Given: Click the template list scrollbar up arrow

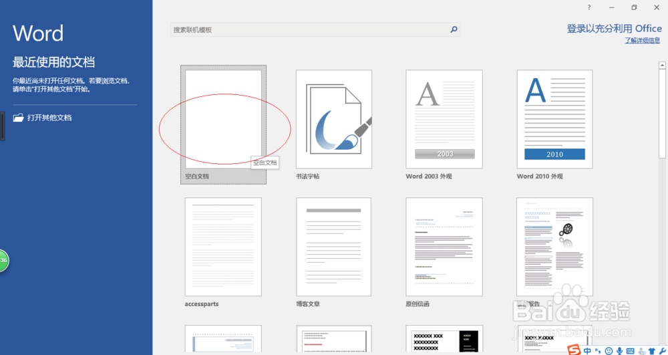Looking at the screenshot, I should [662, 66].
